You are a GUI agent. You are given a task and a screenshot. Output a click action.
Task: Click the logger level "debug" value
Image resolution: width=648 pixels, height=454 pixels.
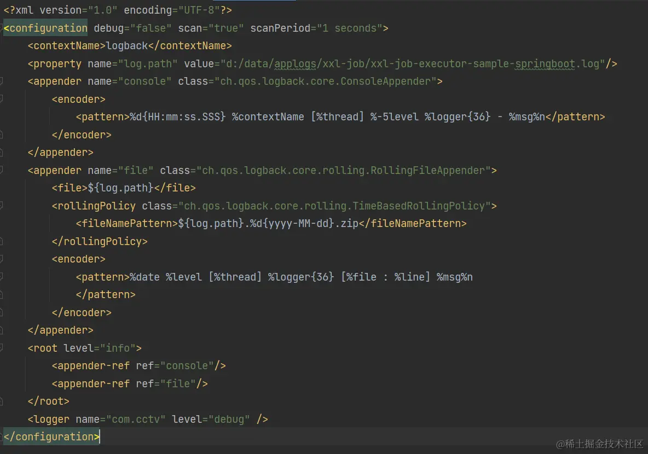[x=229, y=420]
